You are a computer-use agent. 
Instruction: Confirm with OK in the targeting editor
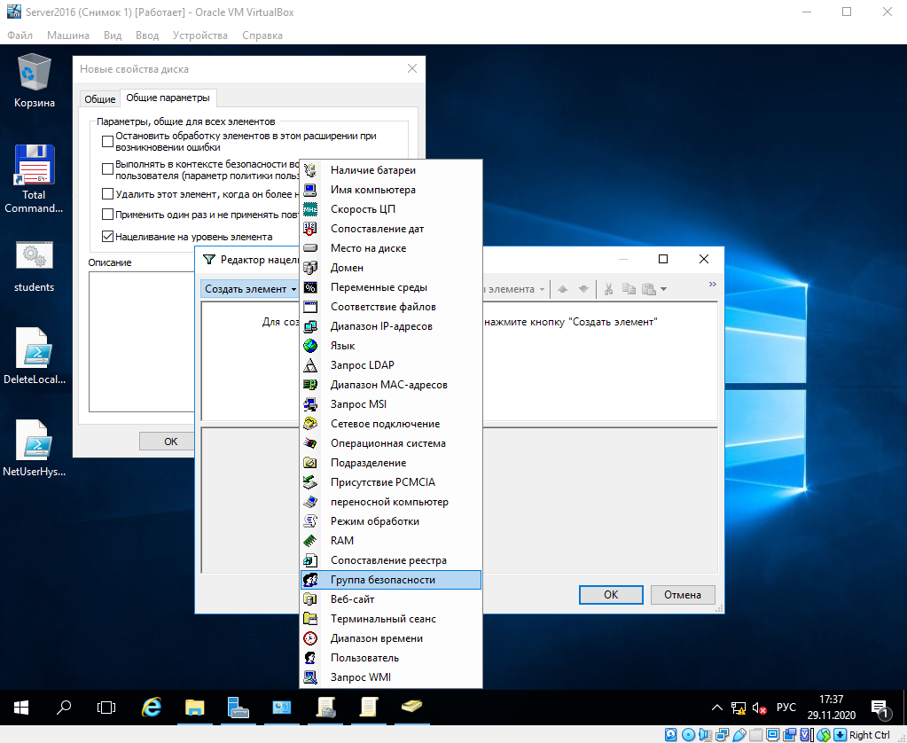coord(611,595)
